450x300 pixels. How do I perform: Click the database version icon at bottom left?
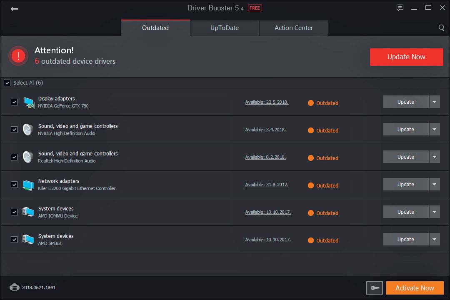point(14,287)
